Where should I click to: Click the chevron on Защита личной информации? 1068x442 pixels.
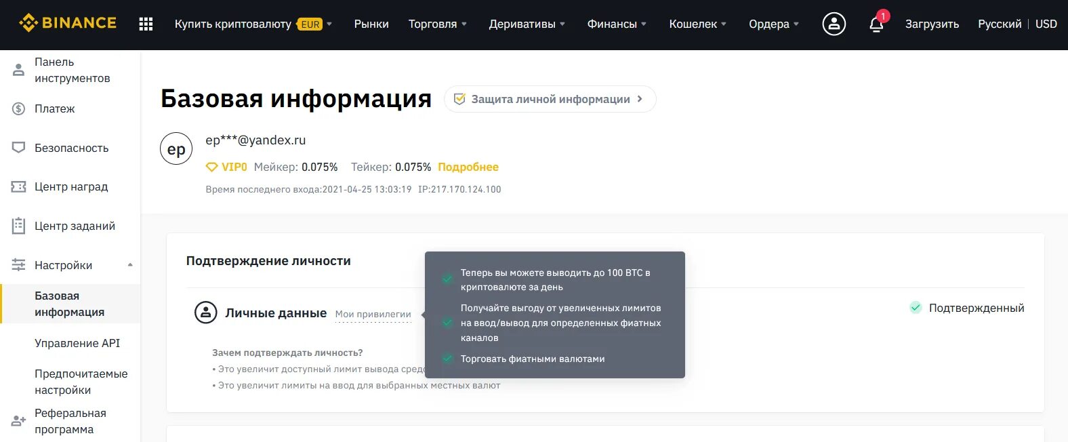(x=640, y=99)
